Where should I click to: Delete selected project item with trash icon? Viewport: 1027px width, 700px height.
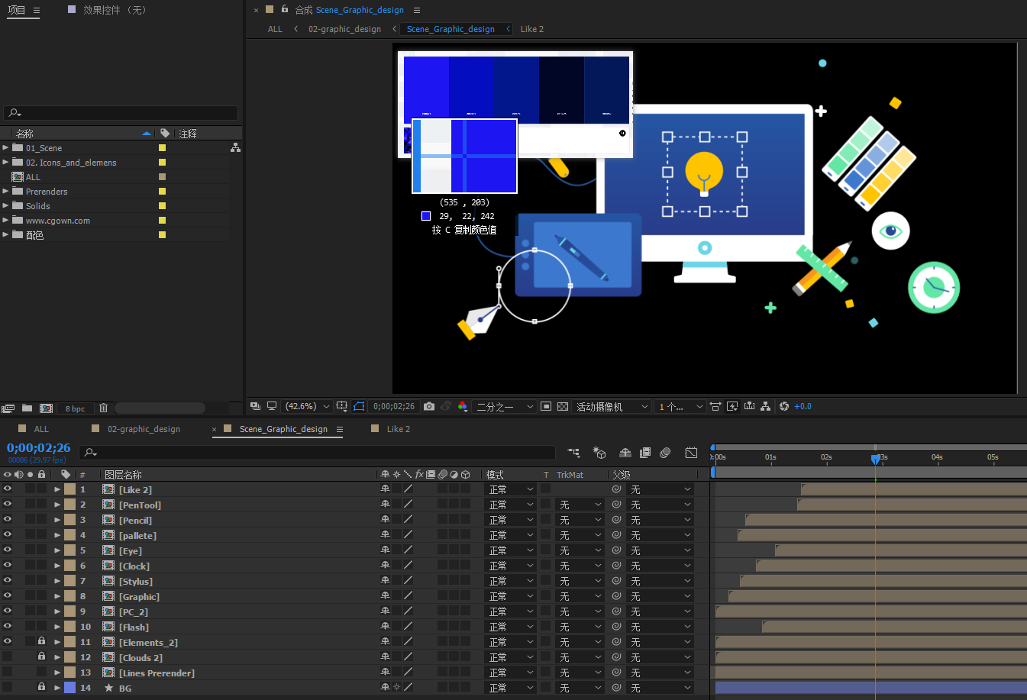(x=104, y=408)
